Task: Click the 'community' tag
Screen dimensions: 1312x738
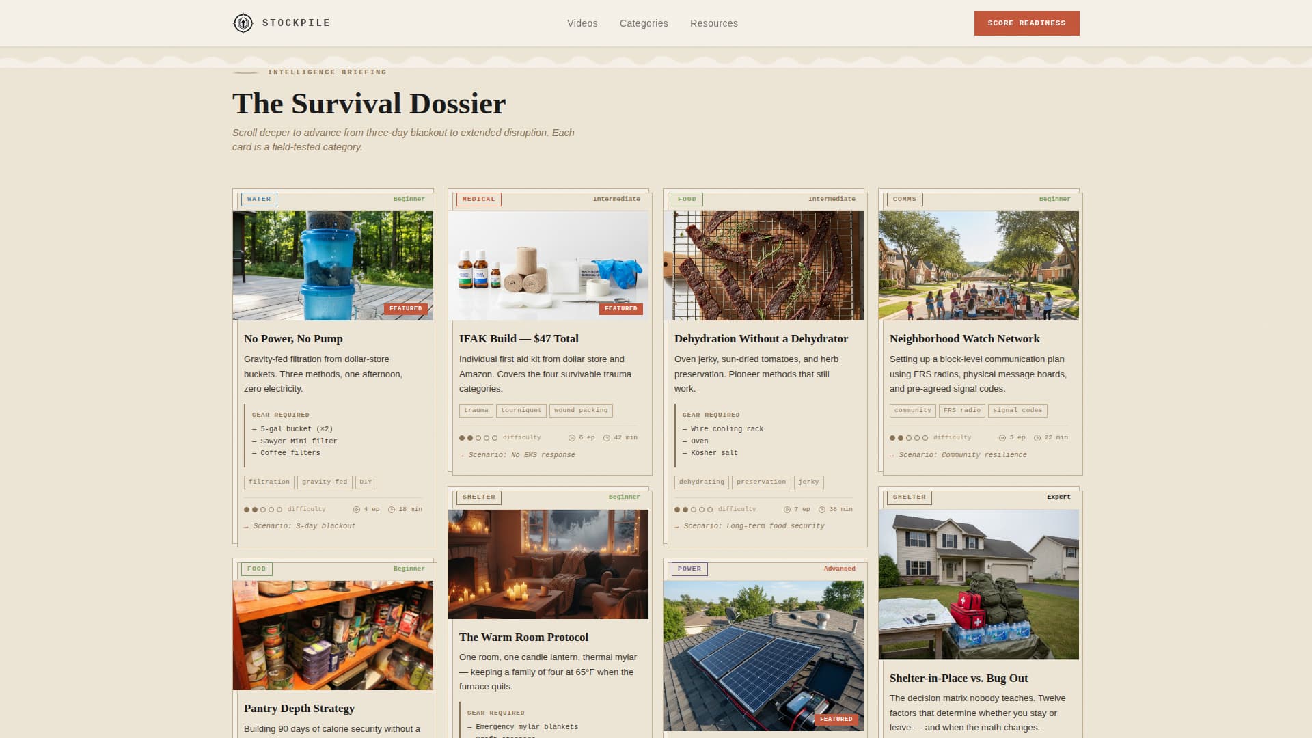Action: tap(913, 411)
